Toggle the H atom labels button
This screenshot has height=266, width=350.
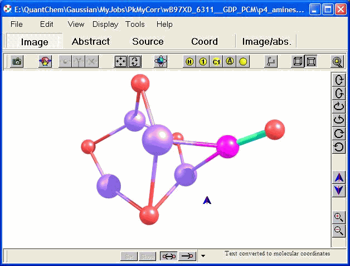[189, 62]
